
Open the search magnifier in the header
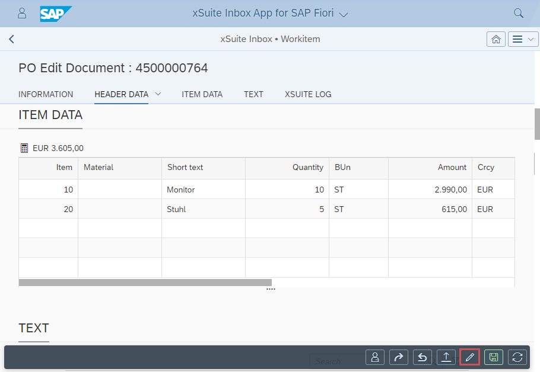(518, 13)
